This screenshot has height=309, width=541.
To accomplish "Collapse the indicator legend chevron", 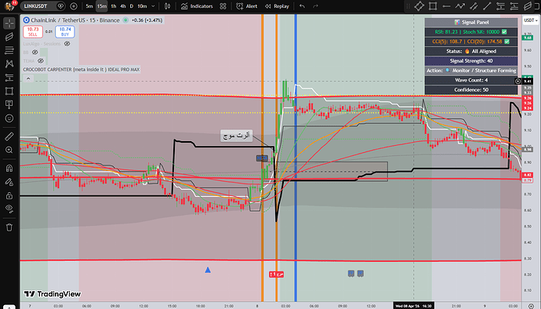I will point(28,78).
